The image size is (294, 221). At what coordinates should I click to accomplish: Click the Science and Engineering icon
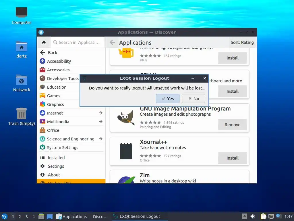(42, 139)
